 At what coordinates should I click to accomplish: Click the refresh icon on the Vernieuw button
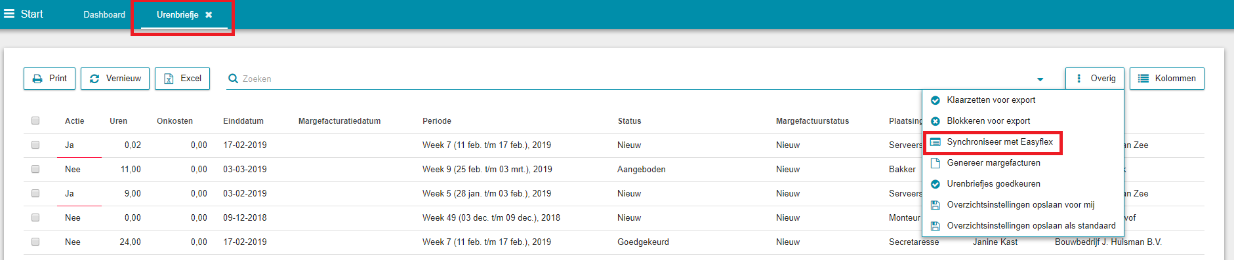[94, 79]
